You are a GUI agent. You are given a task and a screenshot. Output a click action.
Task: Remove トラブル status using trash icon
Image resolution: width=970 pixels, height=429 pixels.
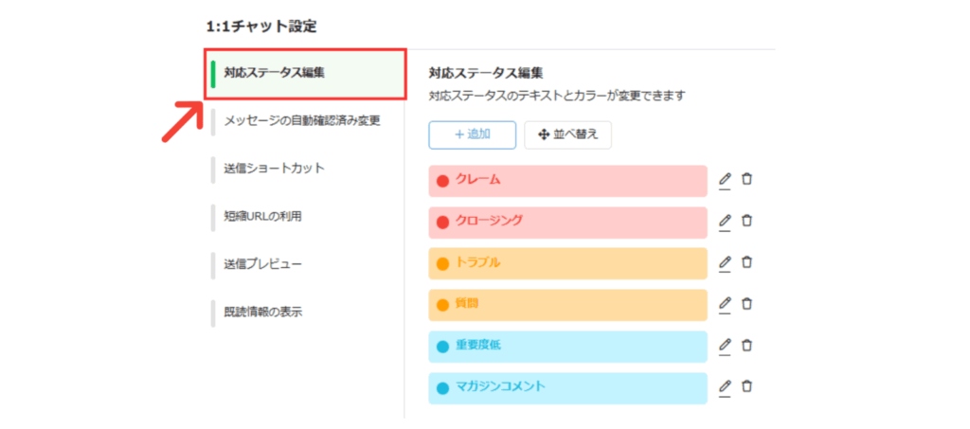tap(746, 263)
